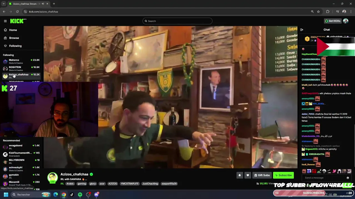The height and width of the screenshot is (199, 355).
Task: Open Azizos_chafchaa channel in Following list
Action: coord(21,76)
